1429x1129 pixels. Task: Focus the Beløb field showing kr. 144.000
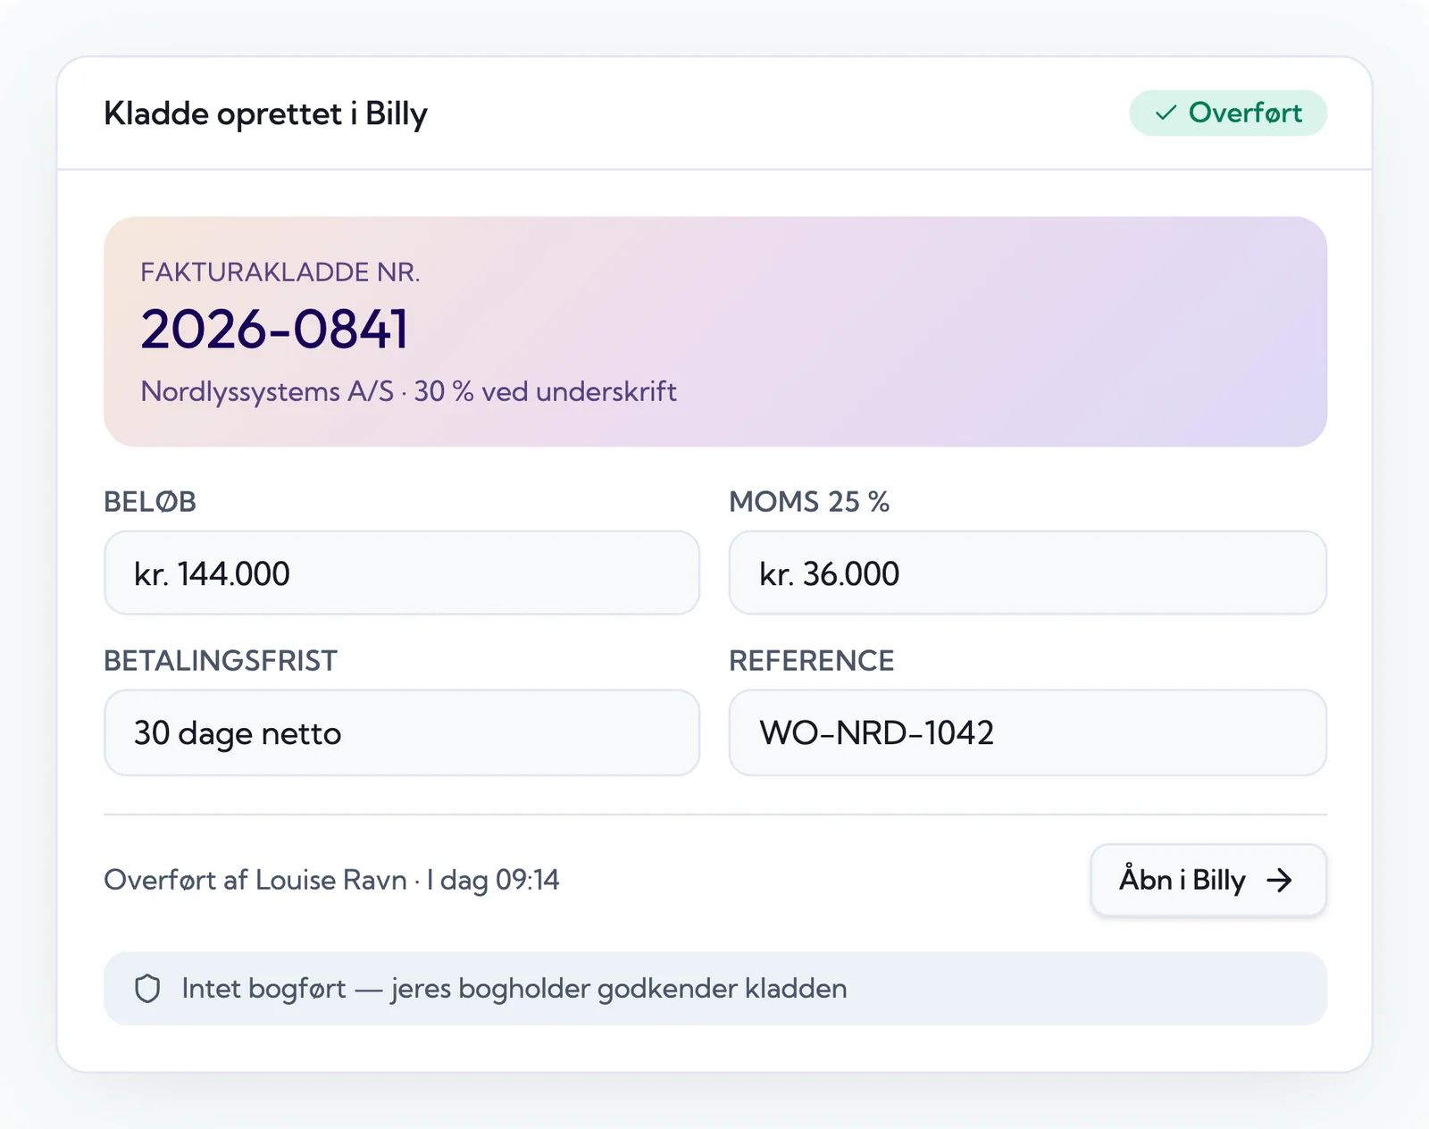[402, 573]
